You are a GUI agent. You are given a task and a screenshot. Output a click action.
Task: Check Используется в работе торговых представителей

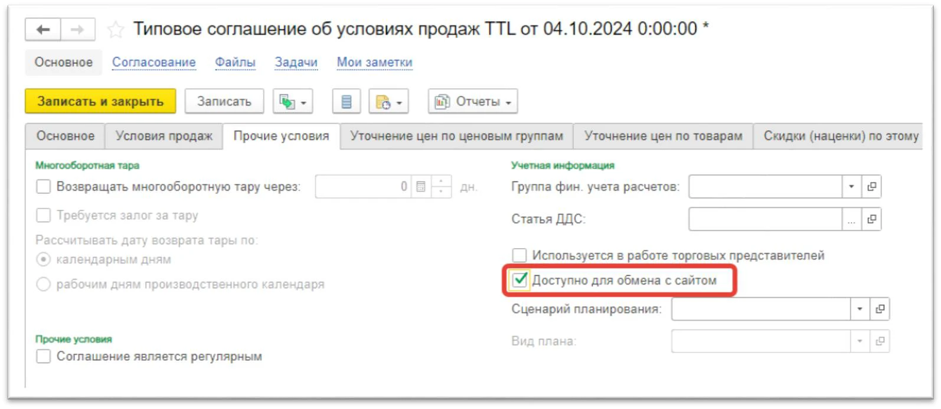coord(519,255)
